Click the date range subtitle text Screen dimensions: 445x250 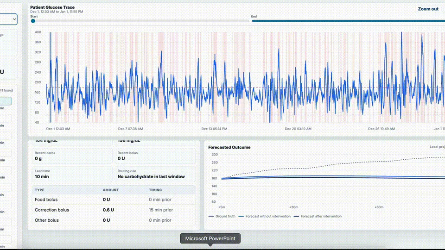point(57,12)
